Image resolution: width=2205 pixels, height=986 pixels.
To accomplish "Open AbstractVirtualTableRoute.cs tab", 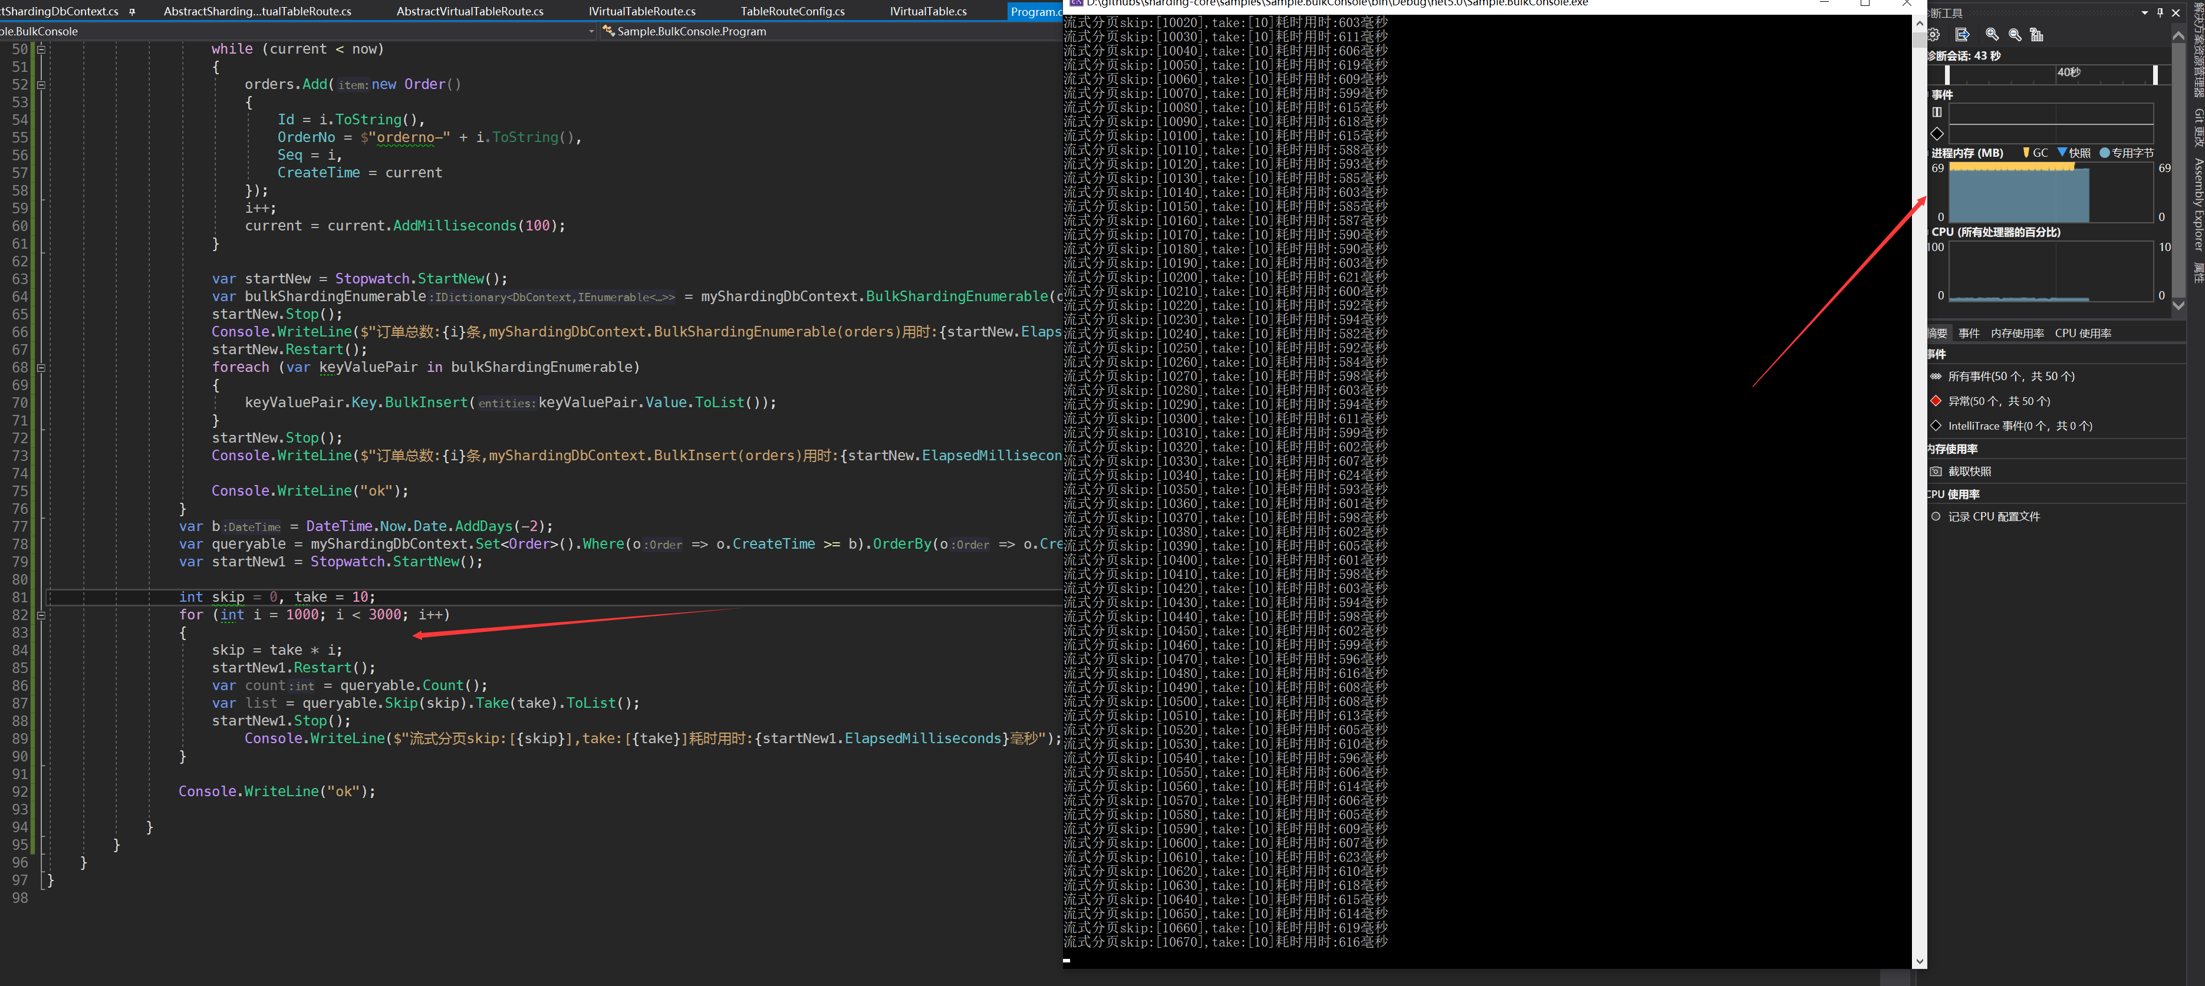I will (470, 11).
